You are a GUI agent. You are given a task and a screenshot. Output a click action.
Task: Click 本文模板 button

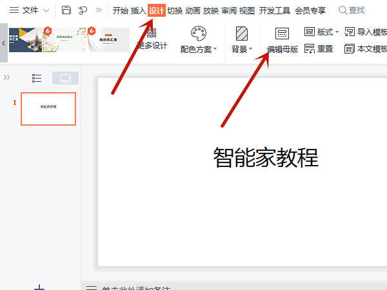coord(366,49)
